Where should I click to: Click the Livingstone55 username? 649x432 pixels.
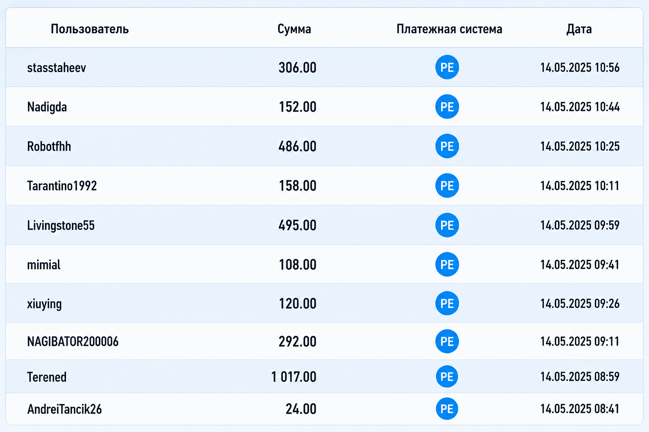click(x=61, y=225)
